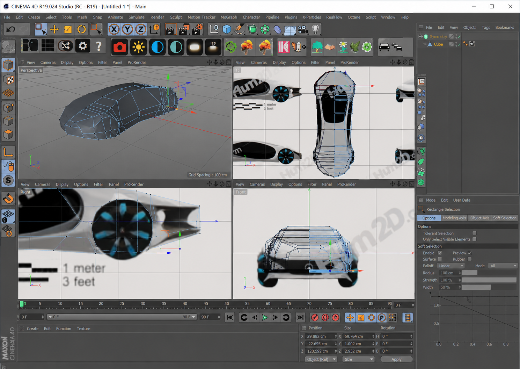Open Perspective viewport Cameras menu

(x=48, y=63)
